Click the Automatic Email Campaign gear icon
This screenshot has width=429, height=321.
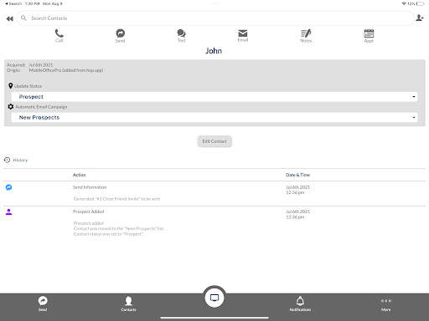click(x=11, y=106)
